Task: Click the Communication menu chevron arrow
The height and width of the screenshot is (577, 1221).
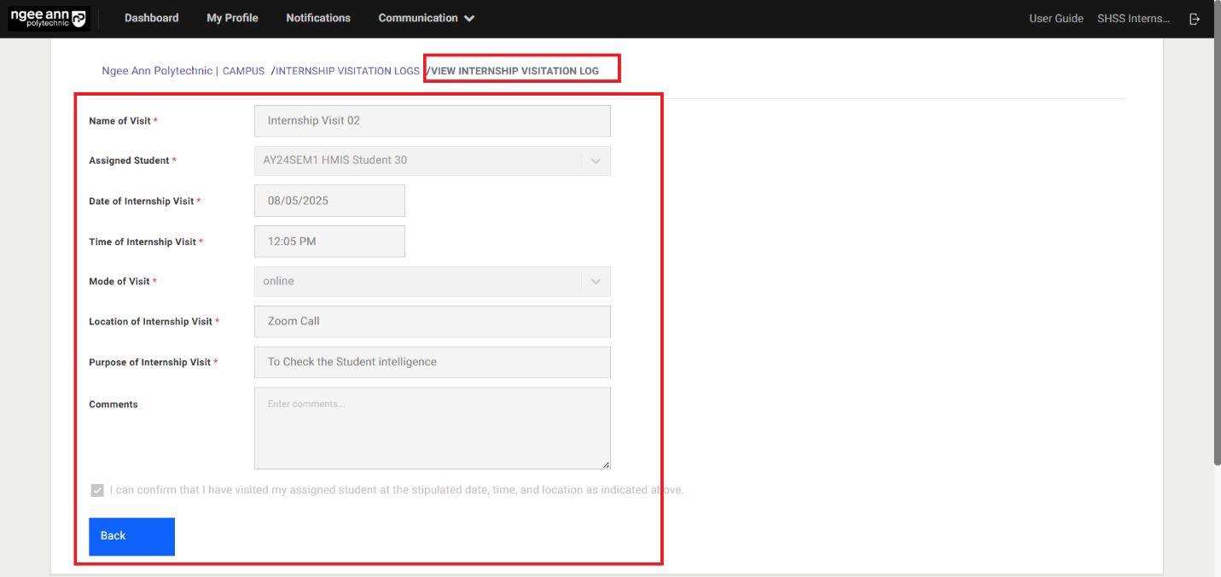Action: 469,19
